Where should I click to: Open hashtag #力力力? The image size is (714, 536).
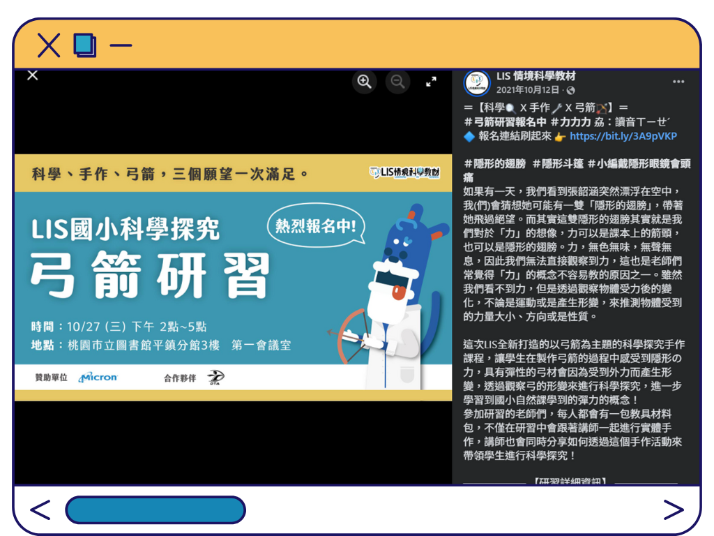570,121
